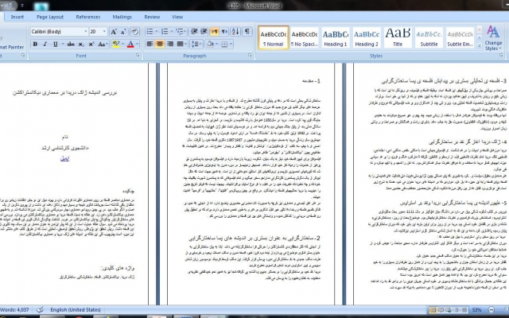
Task: Expand underline style dropdown arrow
Action: point(62,45)
